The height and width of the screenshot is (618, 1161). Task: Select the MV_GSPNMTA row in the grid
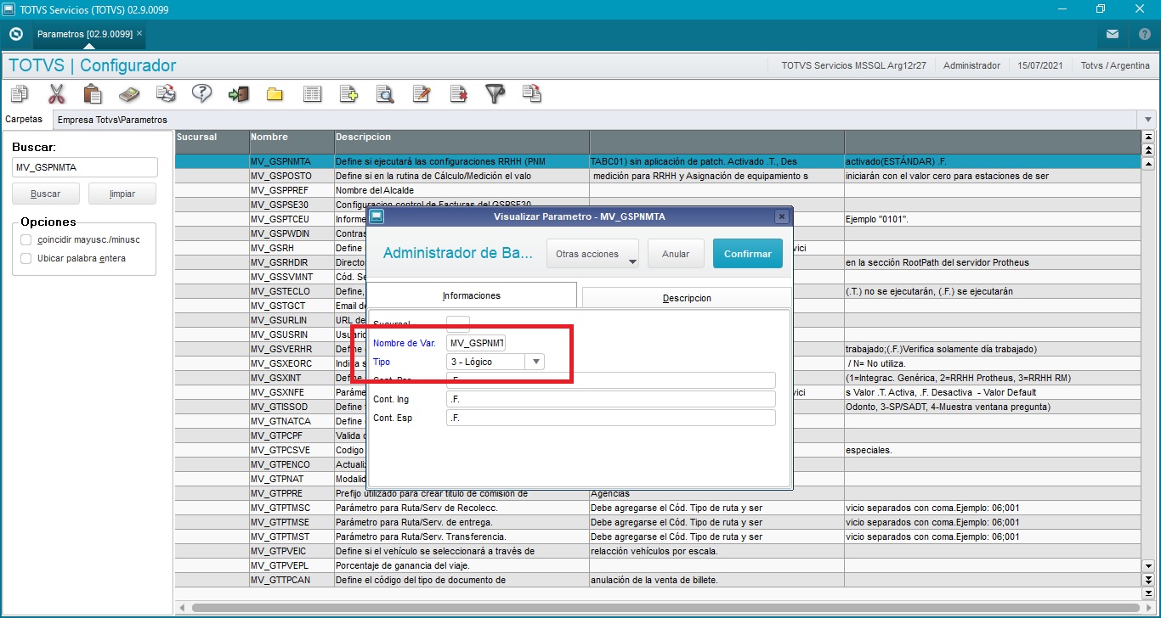point(657,160)
